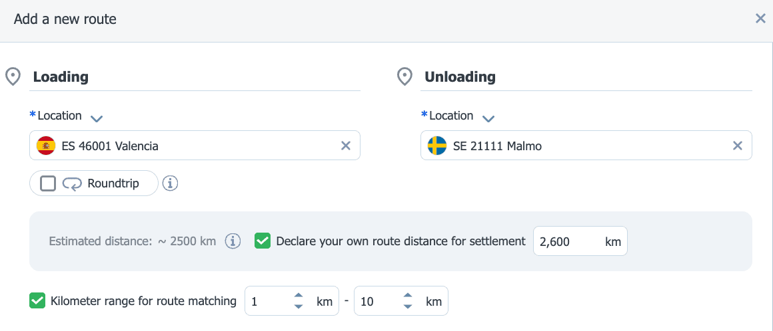The width and height of the screenshot is (773, 331).
Task: Click the Unloading map pin icon
Action: (x=404, y=77)
